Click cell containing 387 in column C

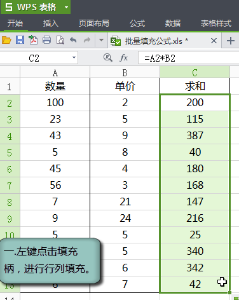(195, 136)
